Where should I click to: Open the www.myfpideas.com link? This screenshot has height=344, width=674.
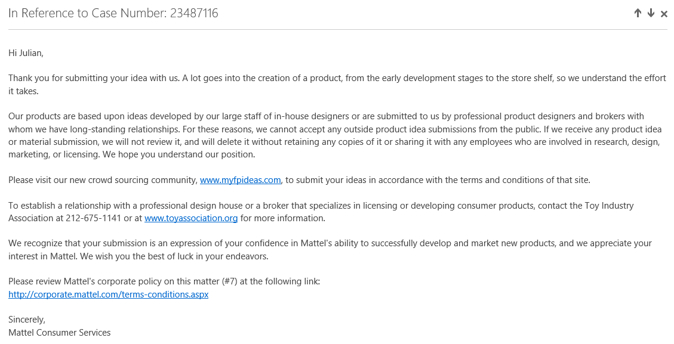240,180
